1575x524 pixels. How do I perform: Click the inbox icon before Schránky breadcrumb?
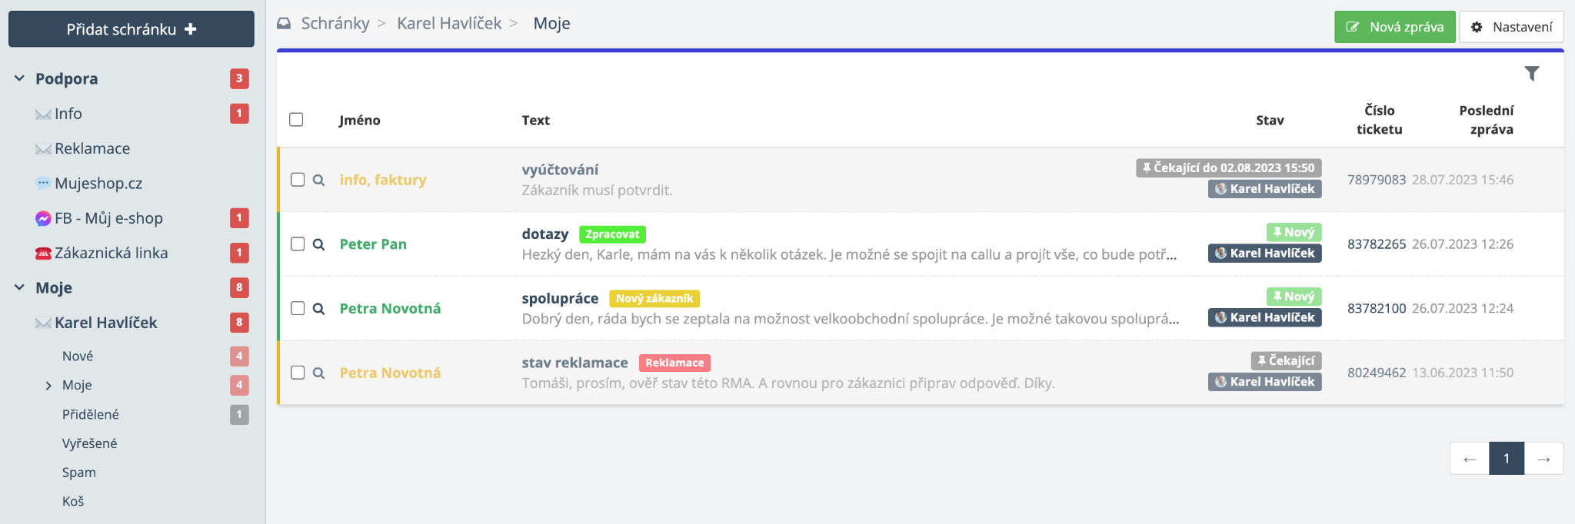coord(284,24)
